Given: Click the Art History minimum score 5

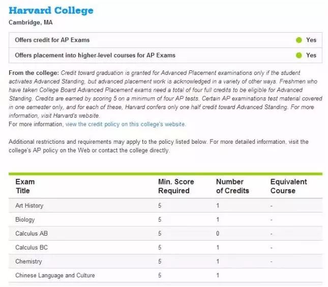Looking at the screenshot, I should tap(160, 205).
